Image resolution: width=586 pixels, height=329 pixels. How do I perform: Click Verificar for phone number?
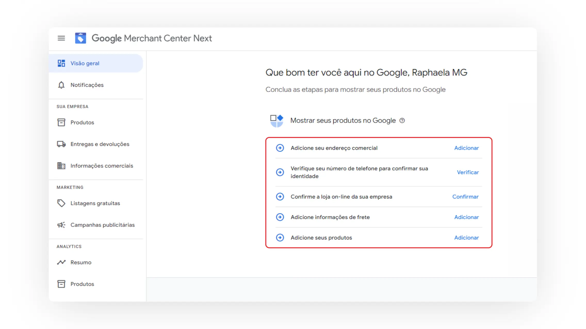coord(468,172)
